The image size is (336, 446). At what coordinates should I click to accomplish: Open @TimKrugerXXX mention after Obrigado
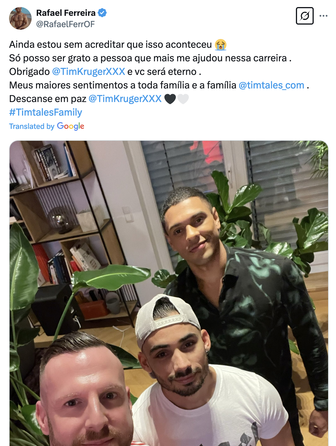tap(89, 72)
